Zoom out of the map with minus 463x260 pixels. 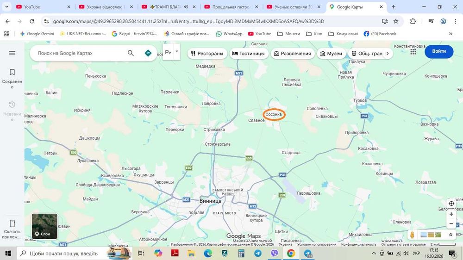pos(451,224)
